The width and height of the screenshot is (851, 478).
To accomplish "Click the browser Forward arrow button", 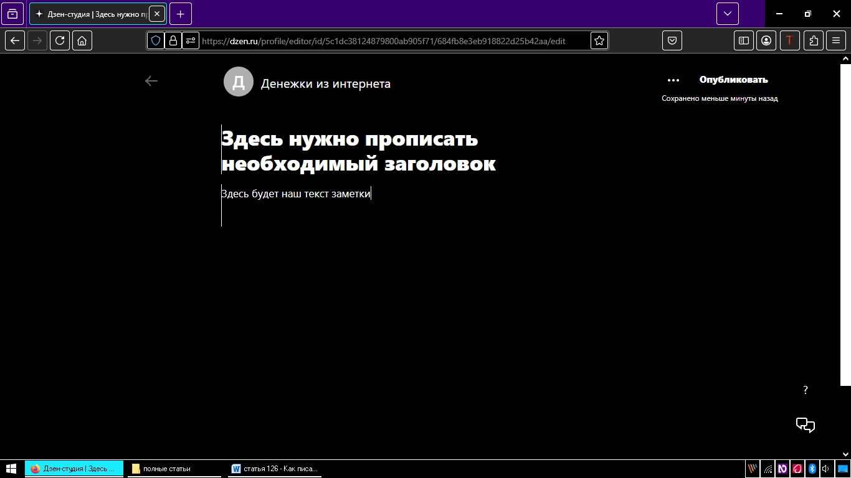I will pos(37,40).
